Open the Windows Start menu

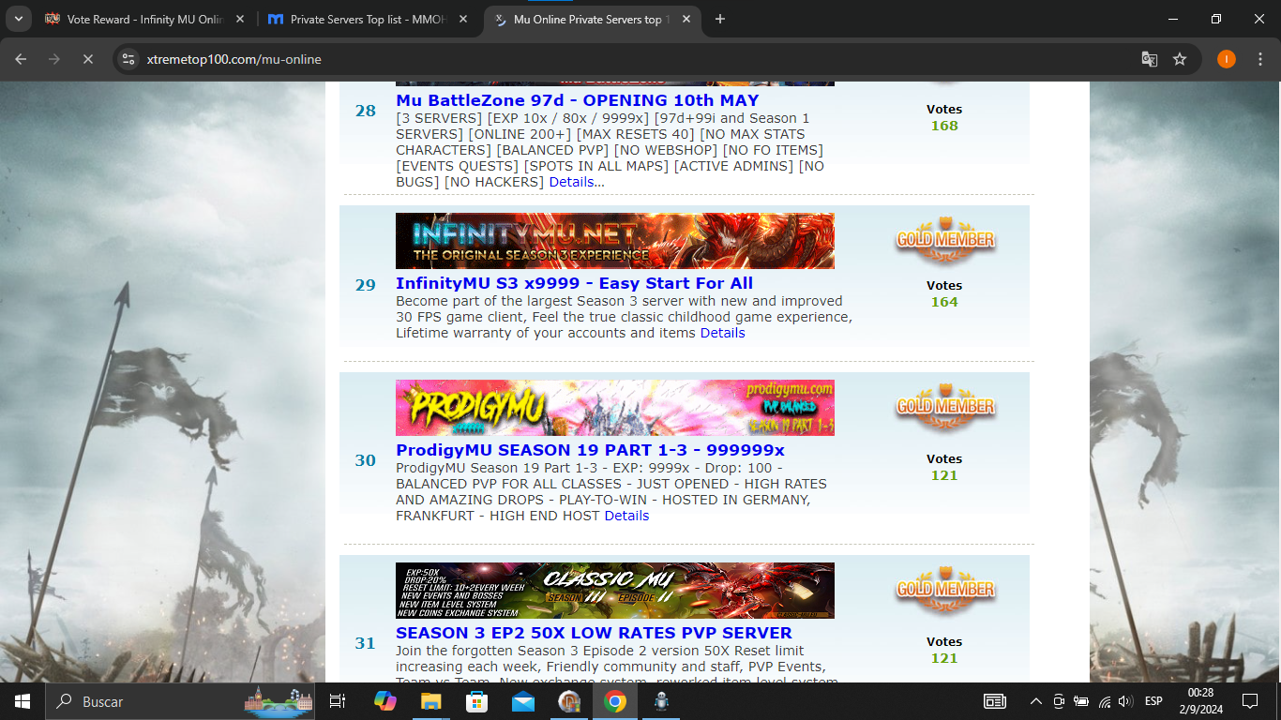[x=23, y=701]
